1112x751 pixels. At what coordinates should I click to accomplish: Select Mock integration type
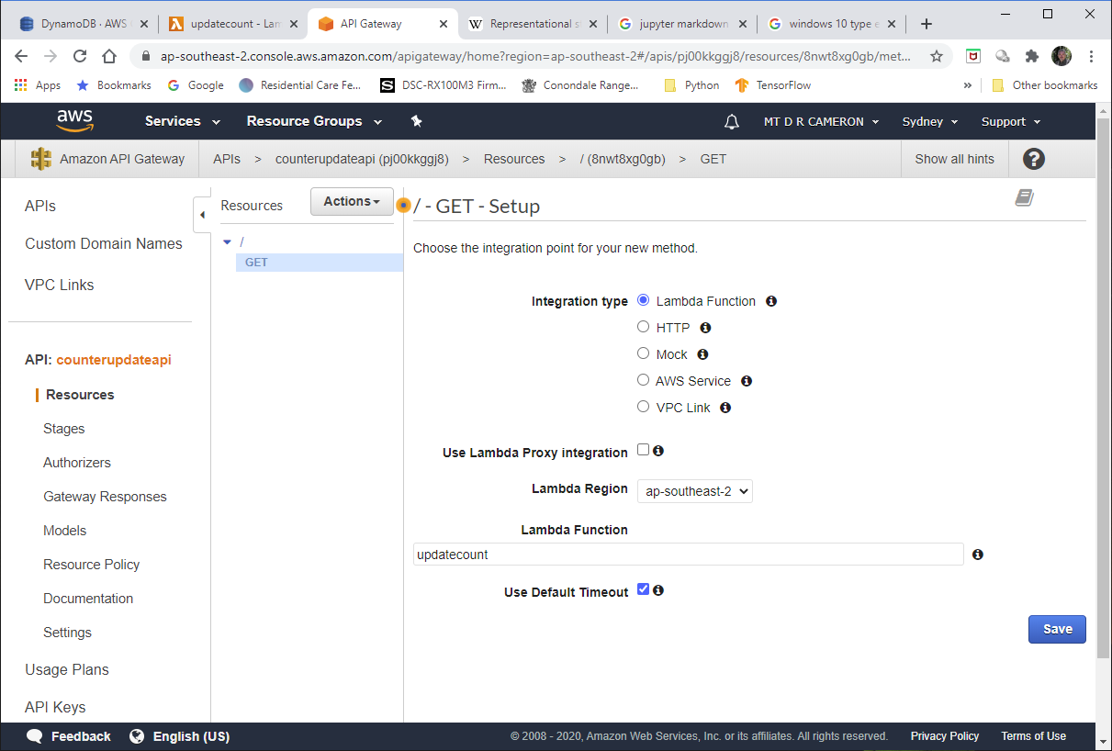644,353
